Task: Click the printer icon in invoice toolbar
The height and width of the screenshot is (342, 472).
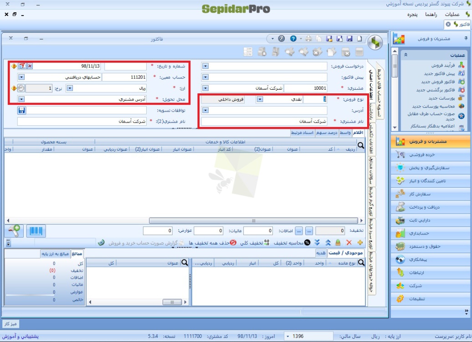Action: point(308,39)
